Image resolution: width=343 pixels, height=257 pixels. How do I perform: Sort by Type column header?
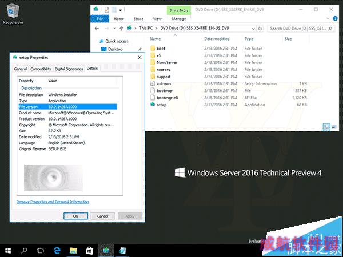pyautogui.click(x=249, y=39)
